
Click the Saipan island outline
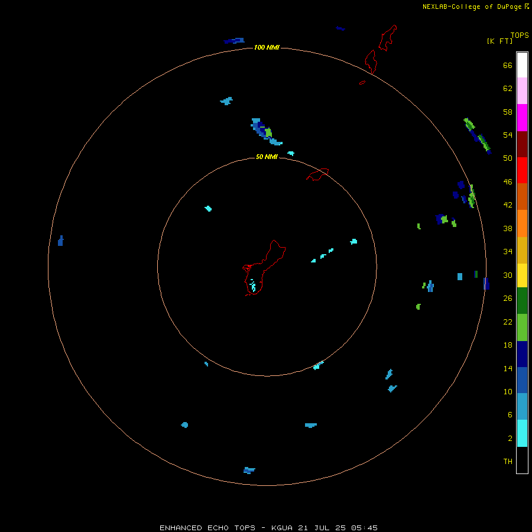pyautogui.click(x=388, y=38)
